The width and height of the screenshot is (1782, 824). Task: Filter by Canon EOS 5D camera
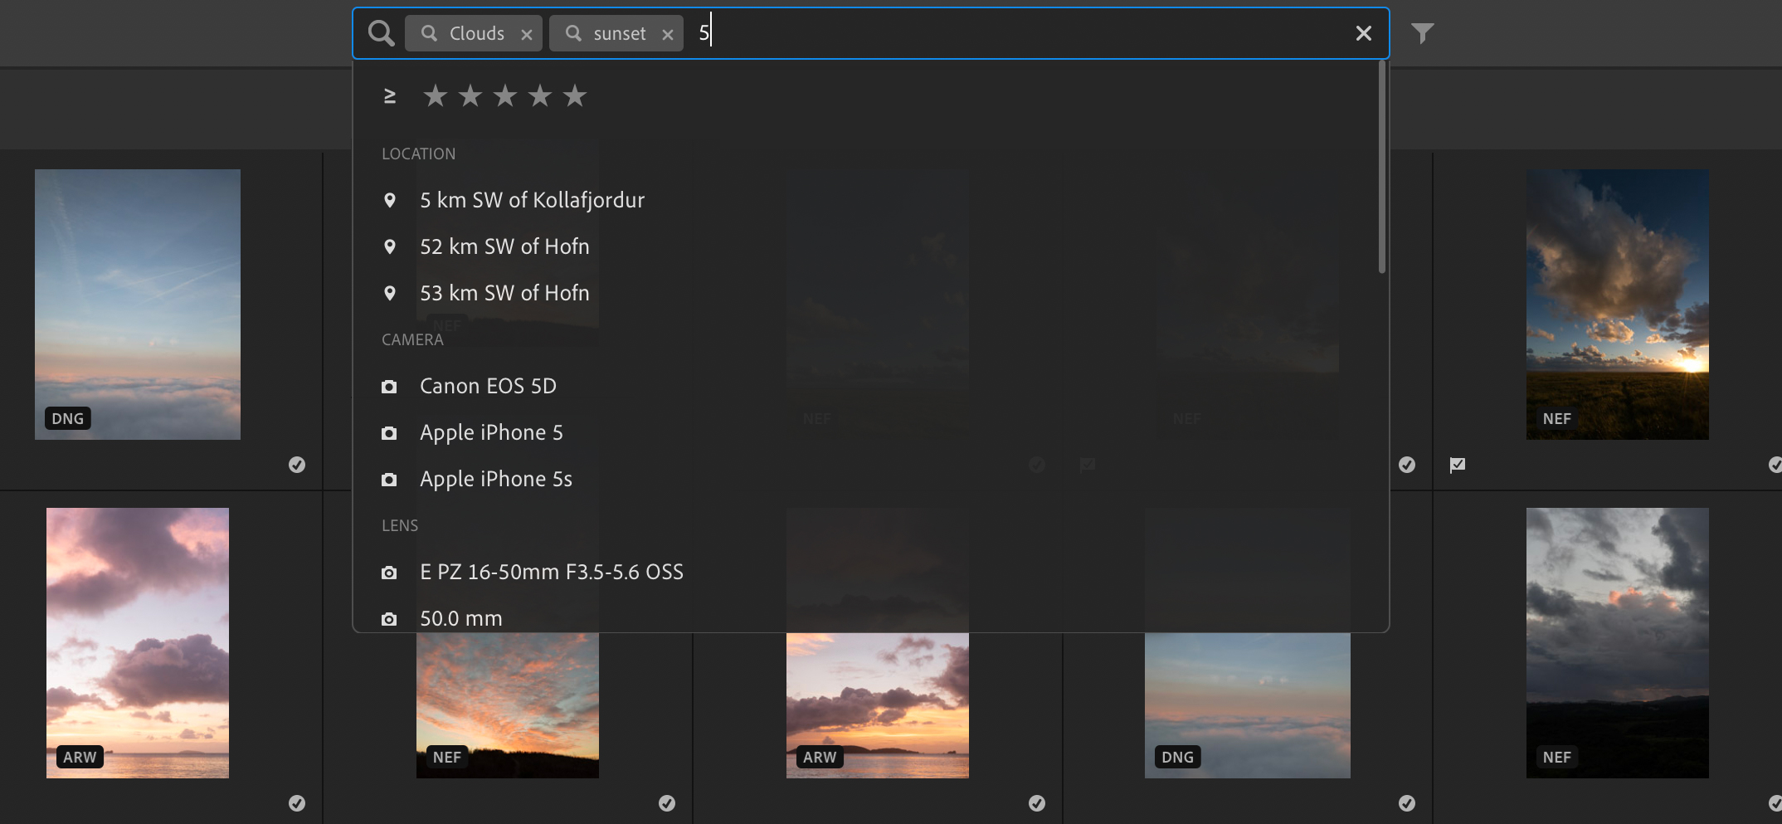[865, 386]
